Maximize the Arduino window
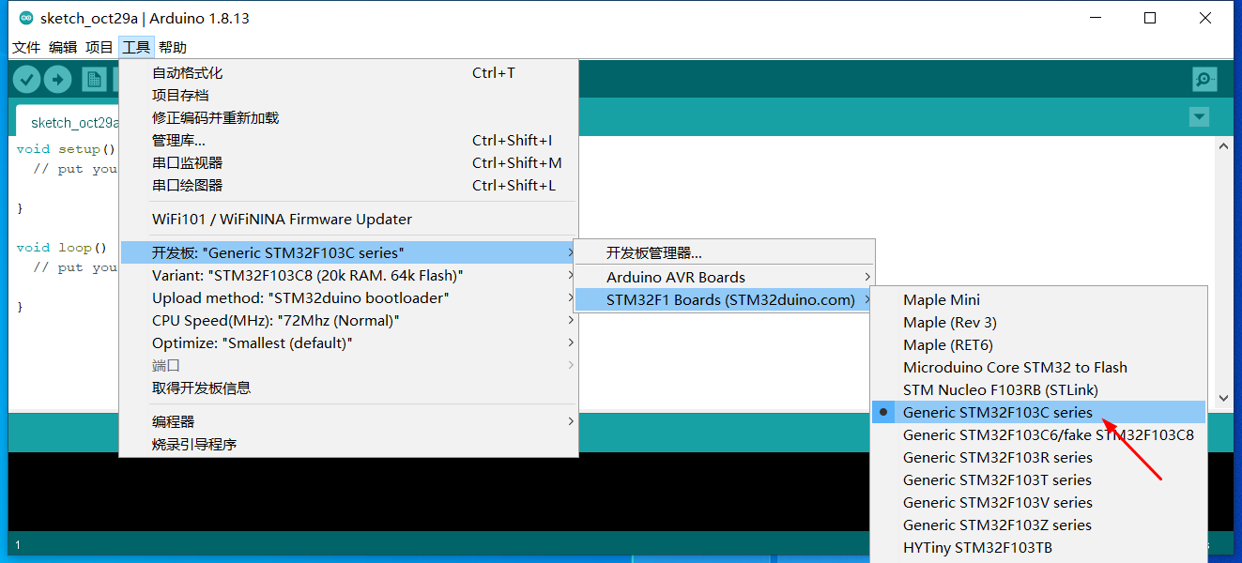Viewport: 1242px width, 563px height. [x=1150, y=18]
